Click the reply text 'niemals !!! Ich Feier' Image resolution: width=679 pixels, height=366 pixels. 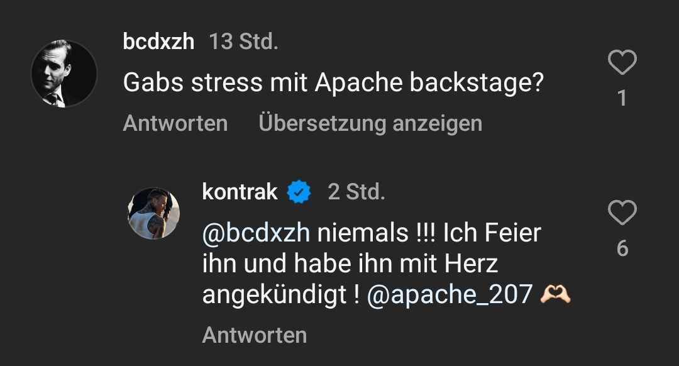(x=429, y=233)
